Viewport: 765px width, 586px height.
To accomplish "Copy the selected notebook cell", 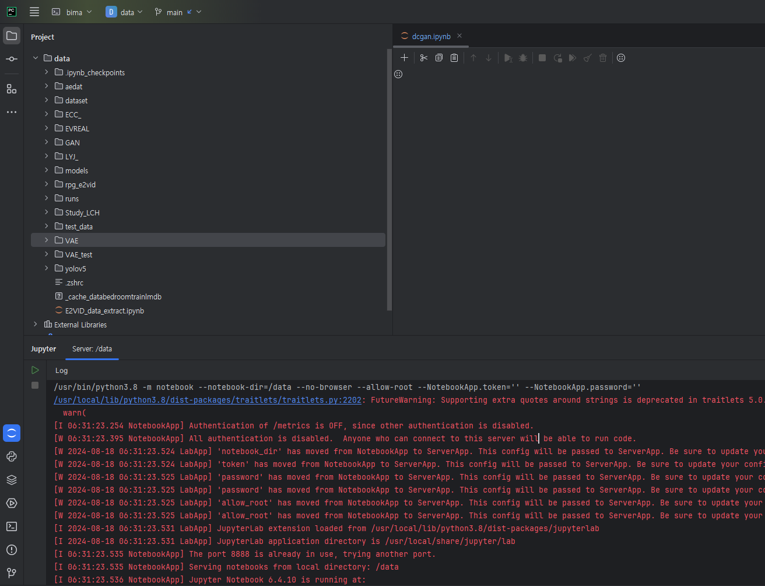I will point(439,58).
